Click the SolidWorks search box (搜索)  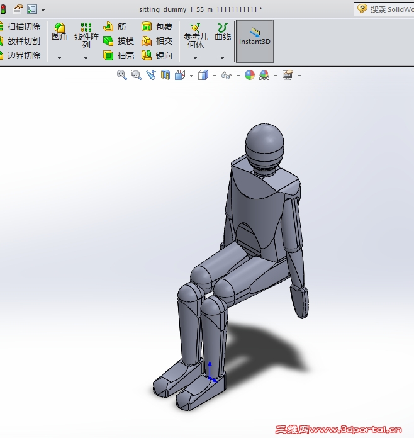384,9
